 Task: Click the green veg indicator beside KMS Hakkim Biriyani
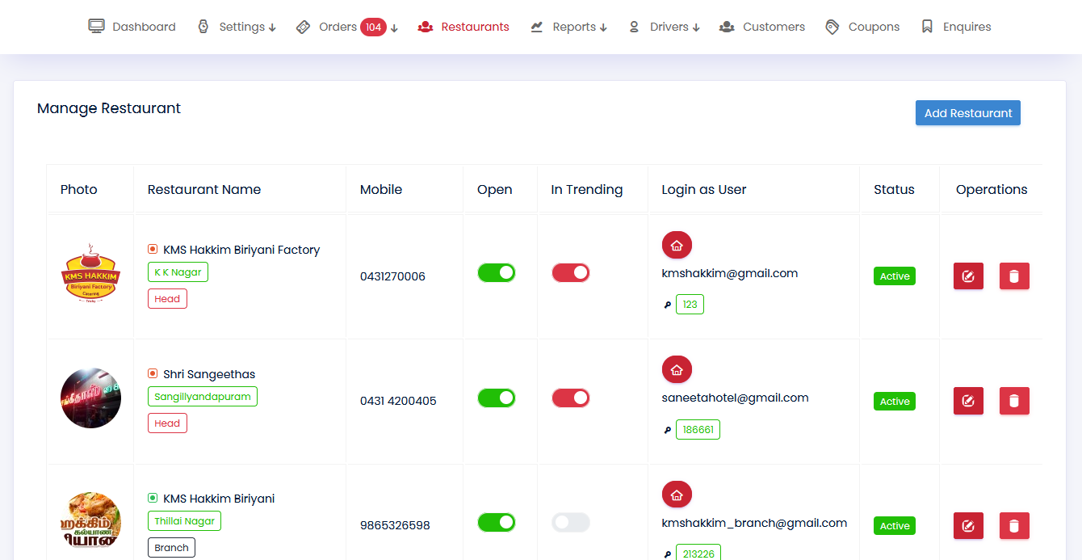tap(153, 498)
